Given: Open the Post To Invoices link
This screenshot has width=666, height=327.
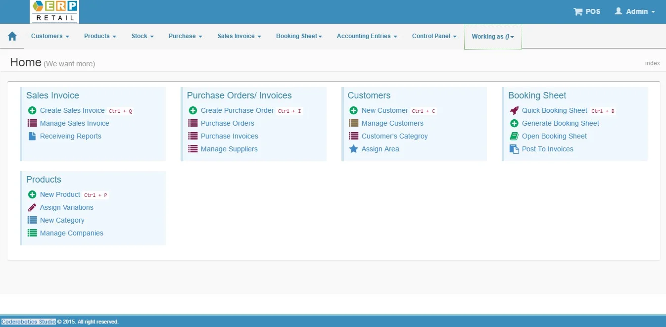Looking at the screenshot, I should (548, 149).
